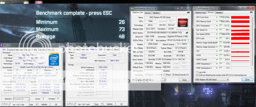Click the CPU-Z title icon in the Memory window
256x107 pixels.
(66, 45)
